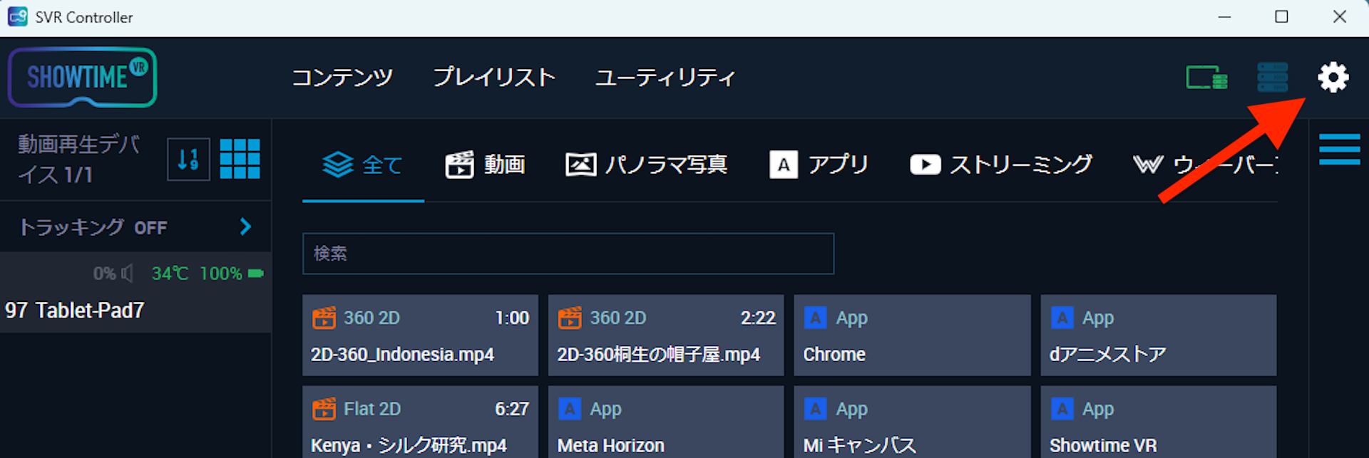Viewport: 1369px width, 458px height.
Task: Click the 6:27 duration text
Action: (512, 409)
